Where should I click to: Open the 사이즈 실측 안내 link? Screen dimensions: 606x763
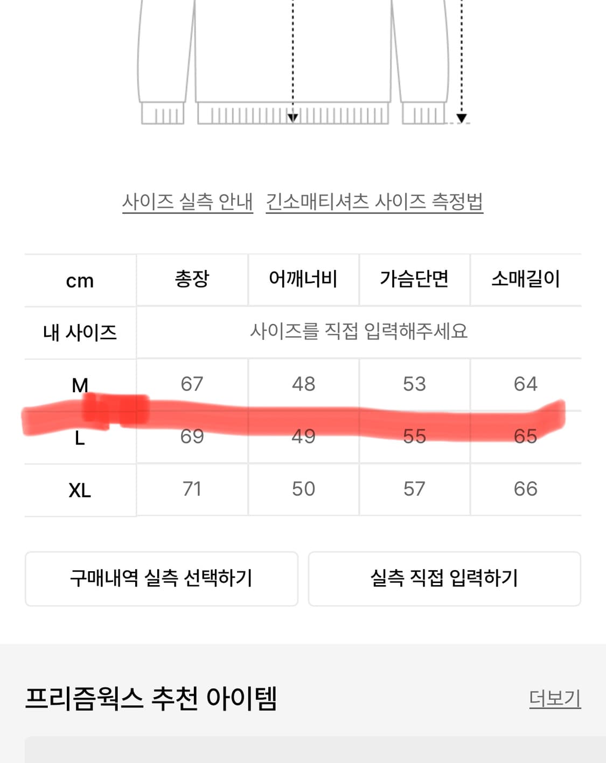click(x=187, y=203)
